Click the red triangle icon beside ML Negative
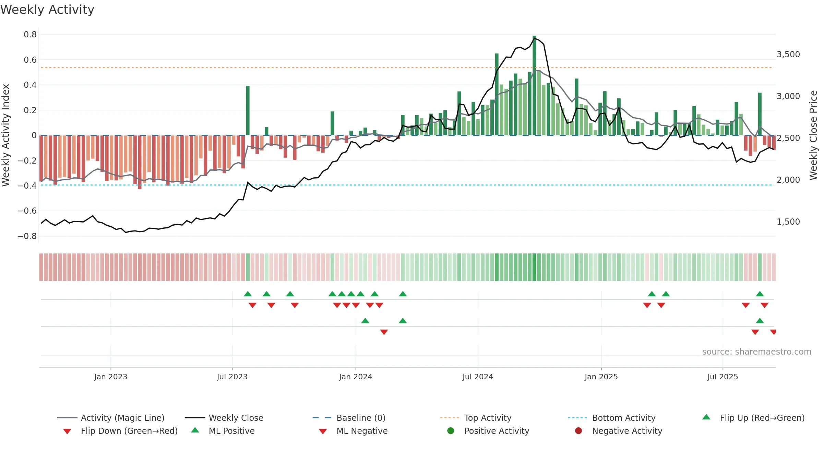The height and width of the screenshot is (463, 823). pos(323,431)
